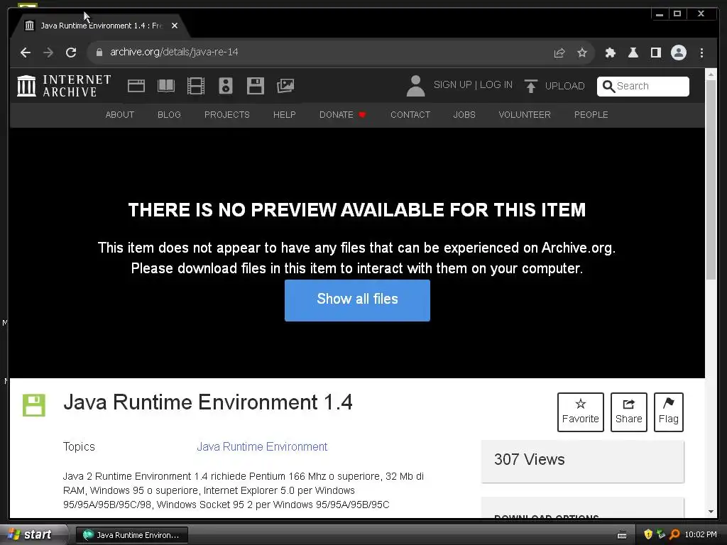727x545 pixels.
Task: Open the ABOUT menu item
Action: tap(119, 115)
